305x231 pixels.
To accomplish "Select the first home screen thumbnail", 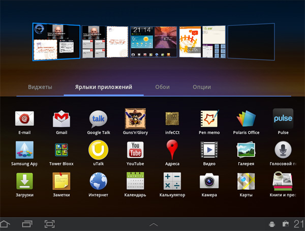I will (57, 42).
